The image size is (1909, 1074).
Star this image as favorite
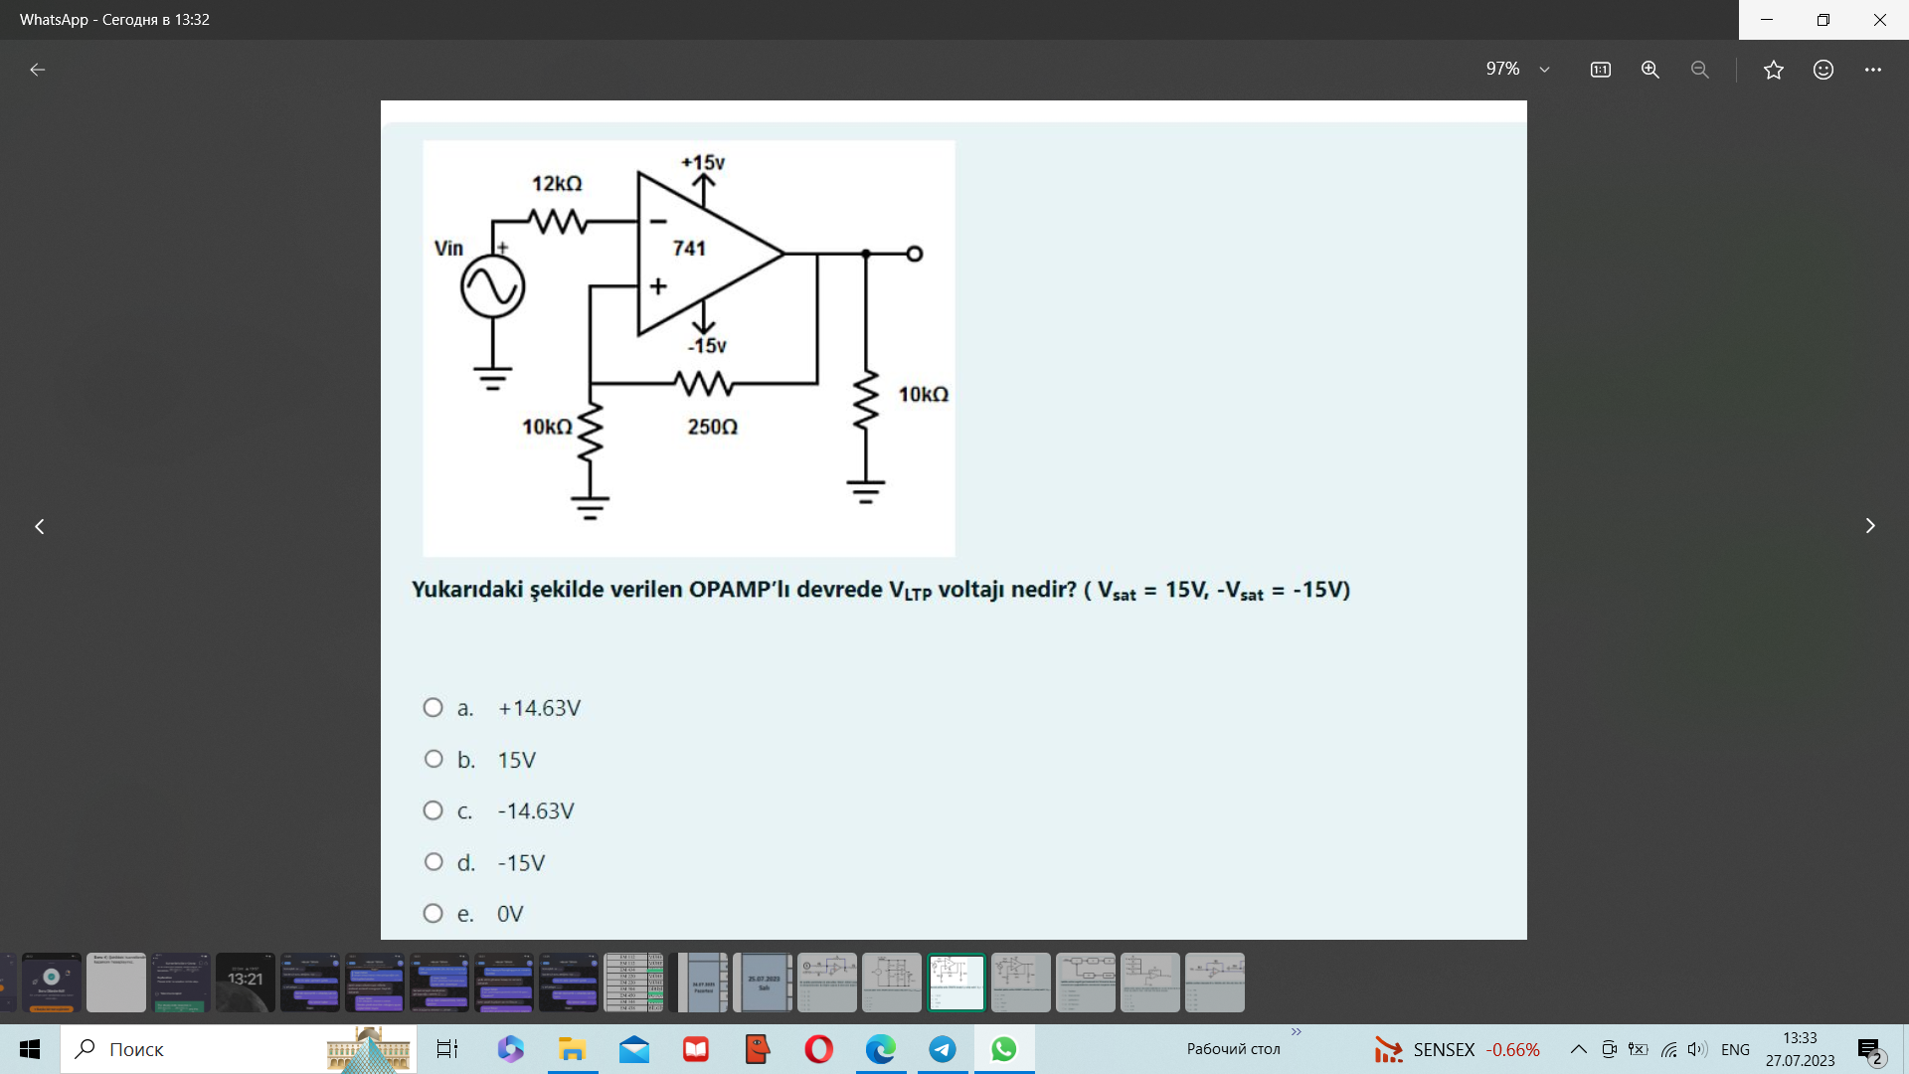(1774, 70)
